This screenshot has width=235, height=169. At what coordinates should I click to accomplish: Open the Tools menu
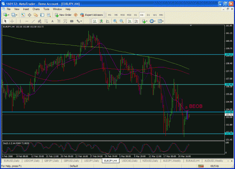pos(46,9)
